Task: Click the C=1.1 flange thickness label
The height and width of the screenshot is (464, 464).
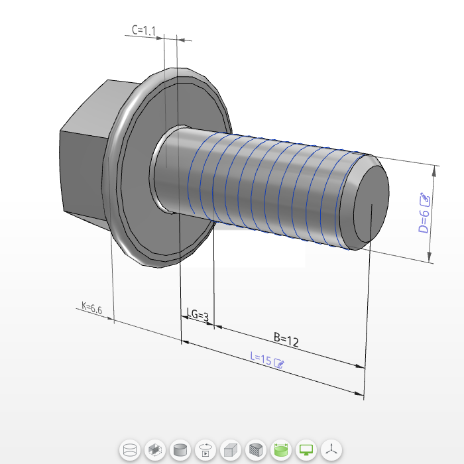Action: [144, 30]
